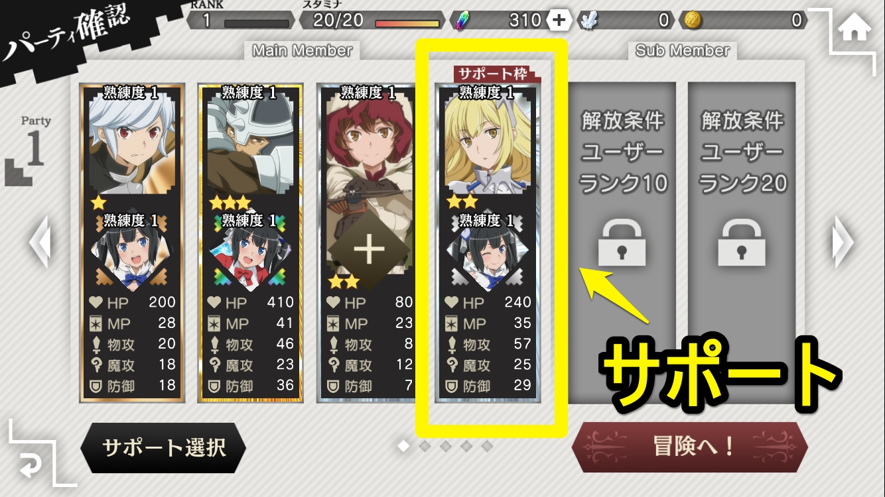Viewport: 885px width, 497px height.
Task: Tap the white crystal currency icon
Action: [587, 21]
